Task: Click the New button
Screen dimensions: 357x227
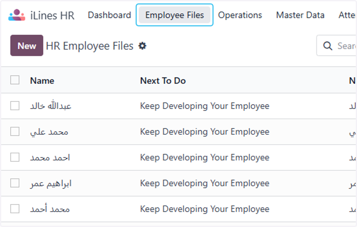Action: [x=27, y=45]
